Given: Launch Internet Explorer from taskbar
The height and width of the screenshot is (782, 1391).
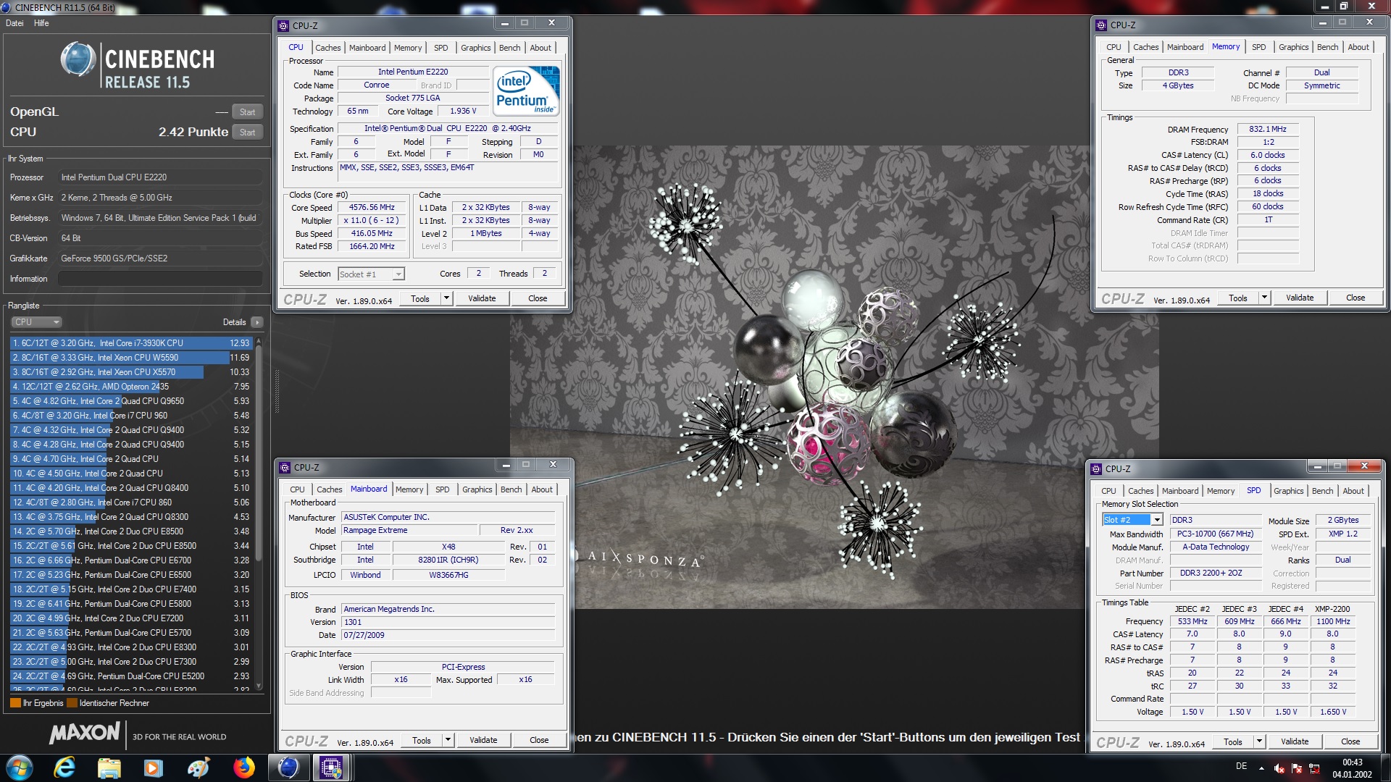Looking at the screenshot, I should coord(64,768).
